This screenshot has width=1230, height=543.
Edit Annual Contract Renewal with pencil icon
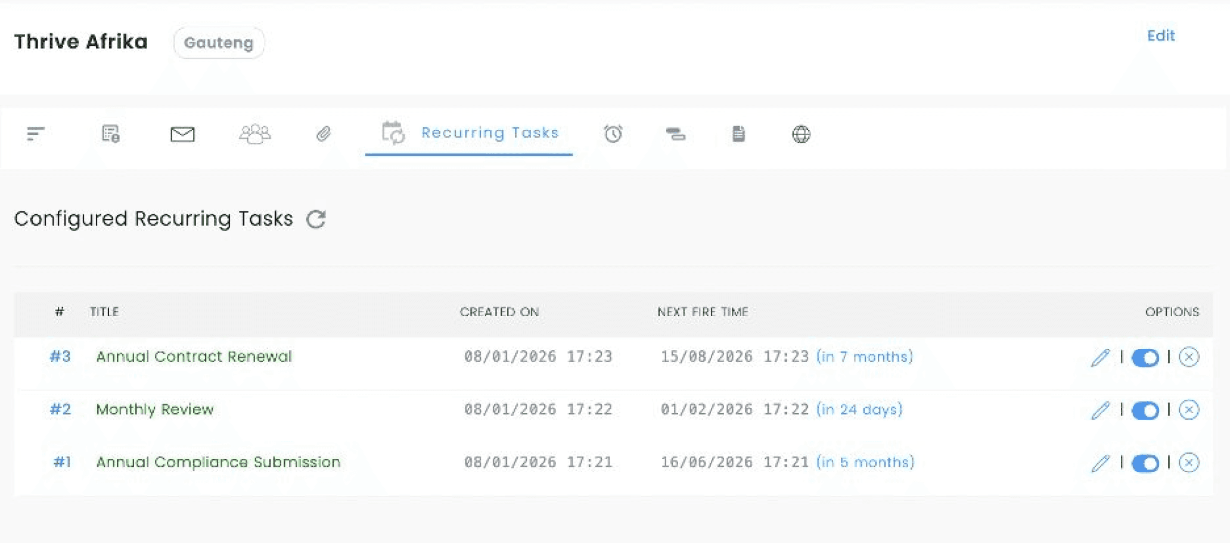click(x=1100, y=357)
